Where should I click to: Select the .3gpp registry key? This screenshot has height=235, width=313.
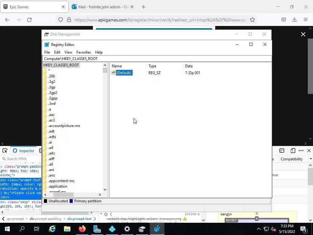pos(53,98)
